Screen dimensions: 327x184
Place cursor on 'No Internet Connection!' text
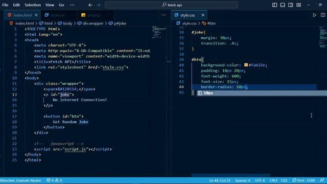[80, 100]
